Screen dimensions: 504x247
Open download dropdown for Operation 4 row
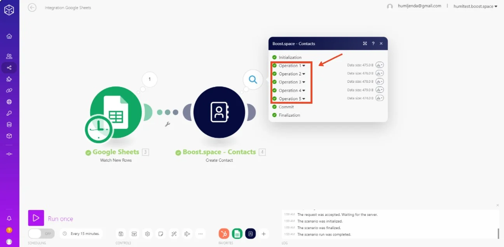click(x=380, y=90)
